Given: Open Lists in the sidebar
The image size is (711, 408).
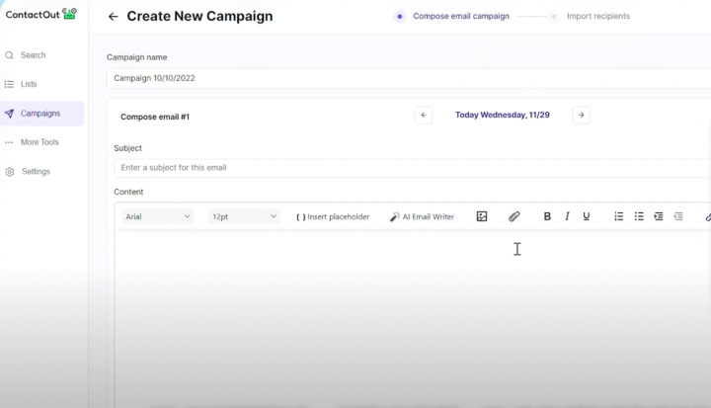Looking at the screenshot, I should [x=29, y=85].
